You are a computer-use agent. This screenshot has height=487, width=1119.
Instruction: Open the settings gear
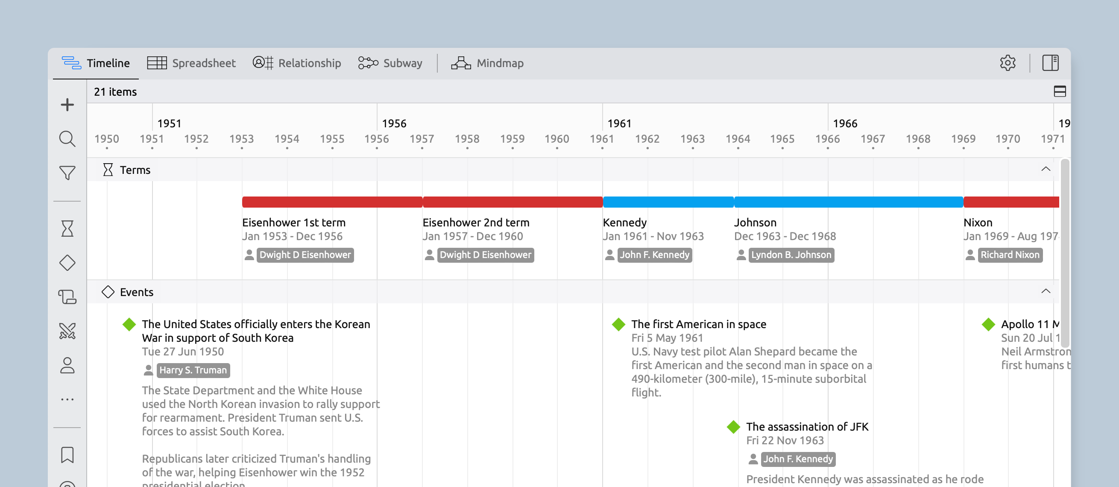click(1008, 63)
